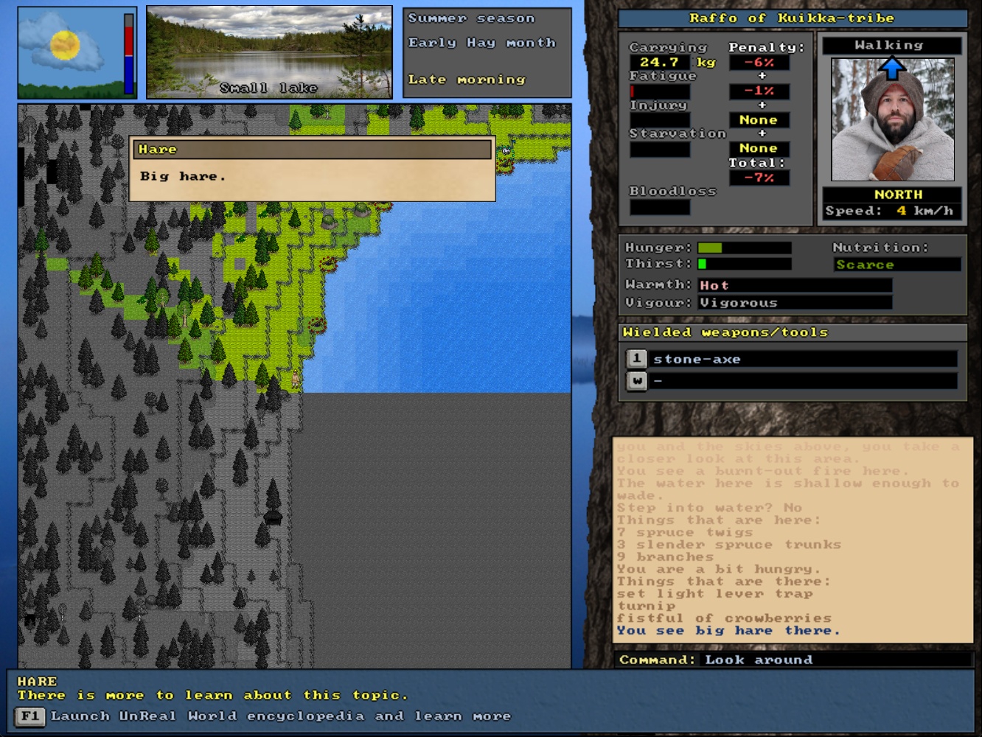The width and height of the screenshot is (982, 737).
Task: Click the "turnip" log line
Action: click(x=647, y=607)
